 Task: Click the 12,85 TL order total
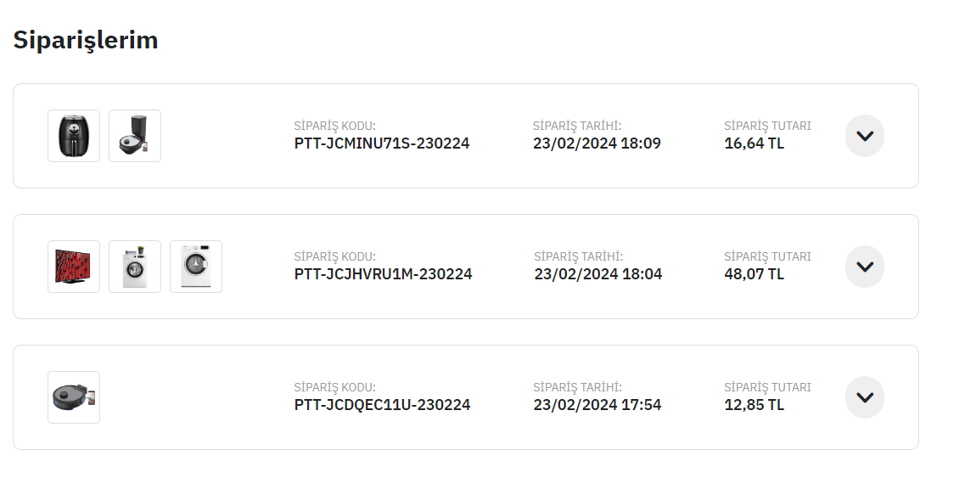(754, 405)
